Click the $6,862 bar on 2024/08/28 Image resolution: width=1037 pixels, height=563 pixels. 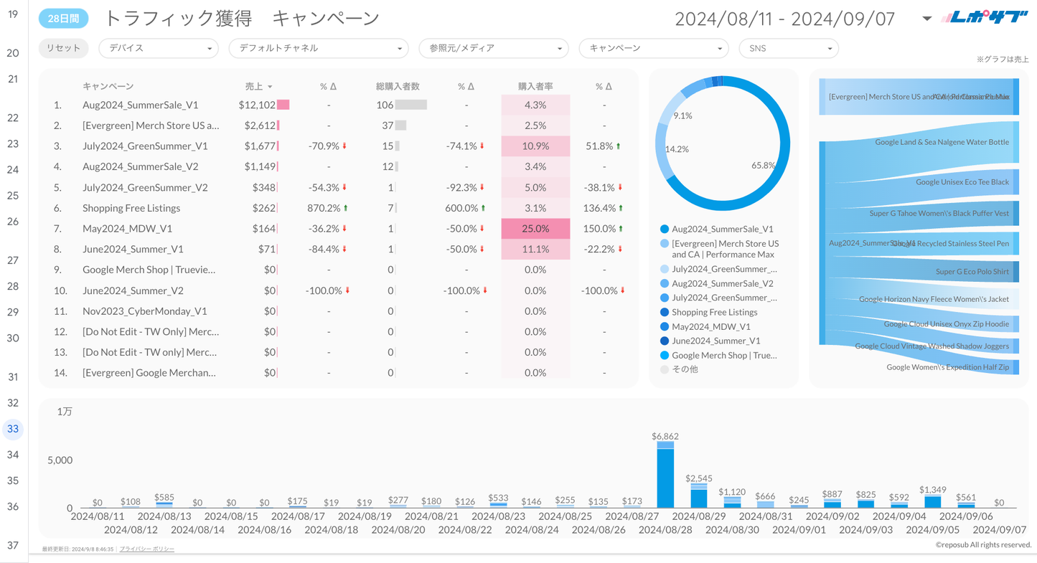pos(665,477)
